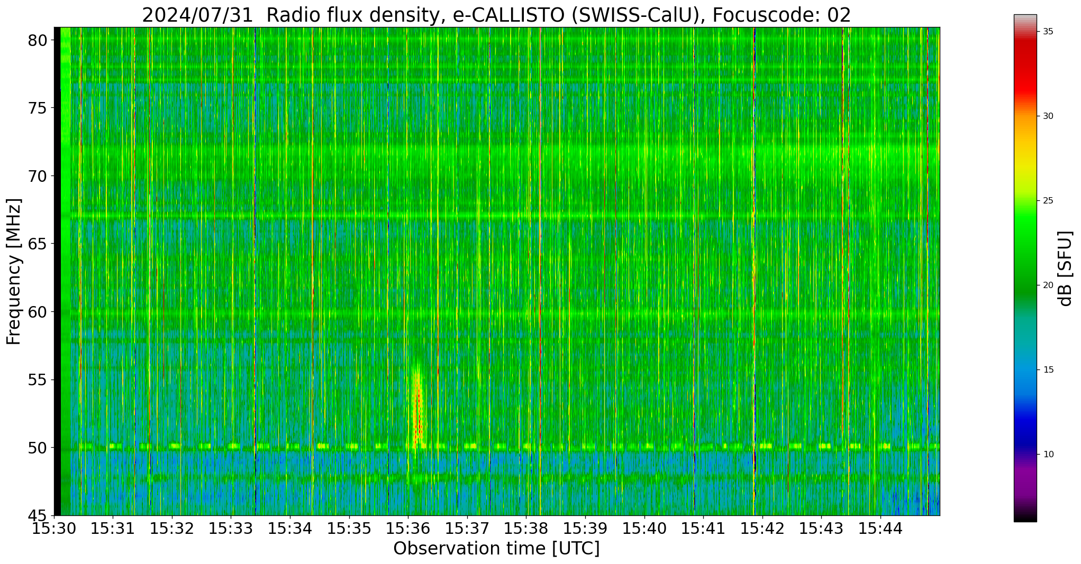Click the colorbar tick label 10
1081x564 pixels.
(x=1048, y=455)
